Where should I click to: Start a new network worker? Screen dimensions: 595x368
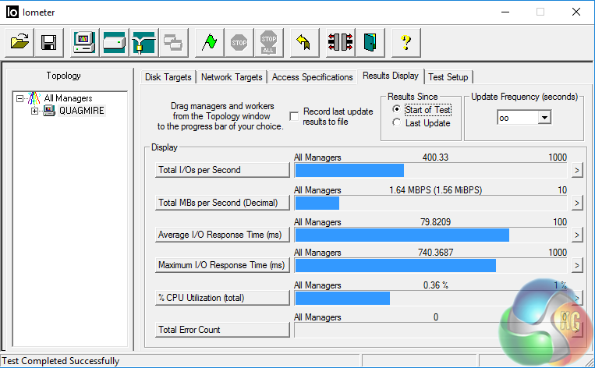143,42
